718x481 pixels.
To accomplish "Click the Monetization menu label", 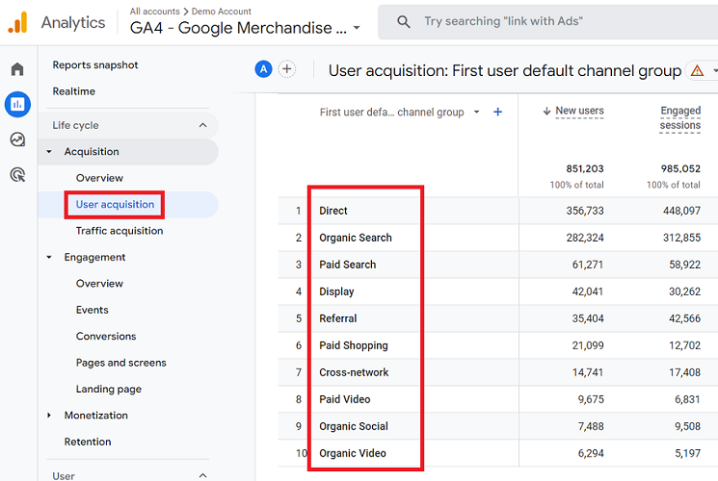I will point(95,416).
